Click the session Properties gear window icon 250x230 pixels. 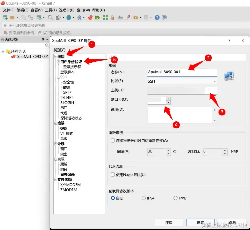[39, 17]
